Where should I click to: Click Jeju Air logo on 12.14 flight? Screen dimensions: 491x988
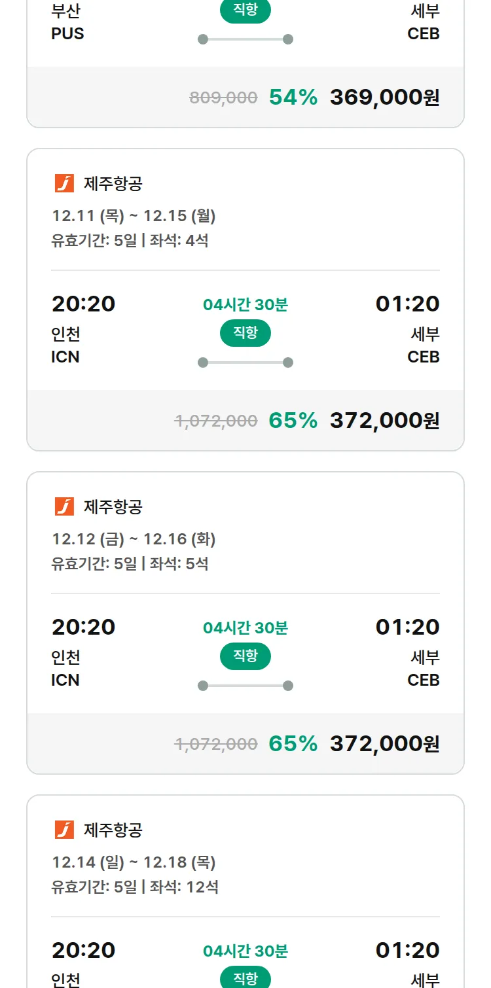(x=64, y=830)
